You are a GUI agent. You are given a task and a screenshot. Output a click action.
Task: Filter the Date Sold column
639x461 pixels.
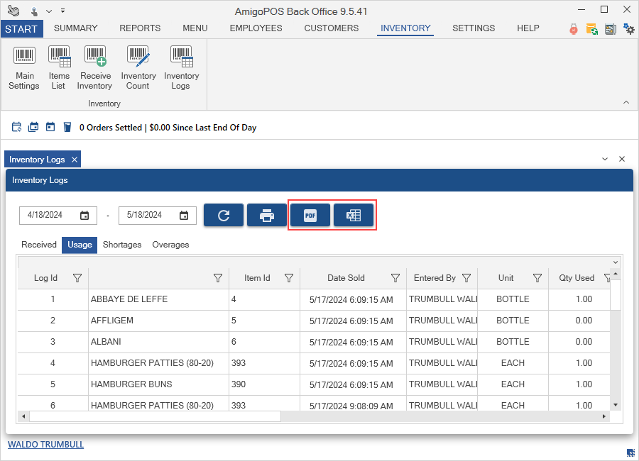click(395, 278)
